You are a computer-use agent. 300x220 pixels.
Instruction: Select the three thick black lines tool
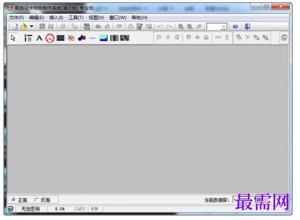click(61, 38)
